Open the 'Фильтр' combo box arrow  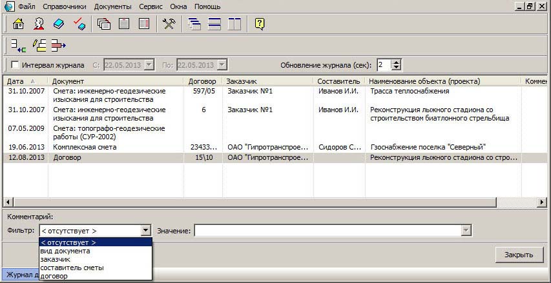tap(145, 231)
